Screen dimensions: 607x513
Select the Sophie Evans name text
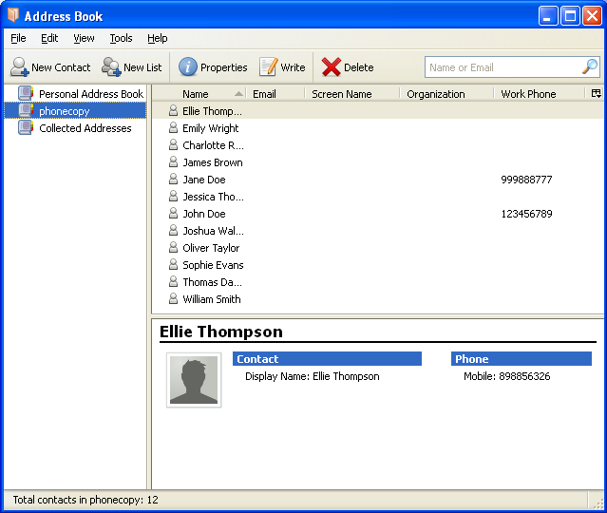click(x=213, y=265)
